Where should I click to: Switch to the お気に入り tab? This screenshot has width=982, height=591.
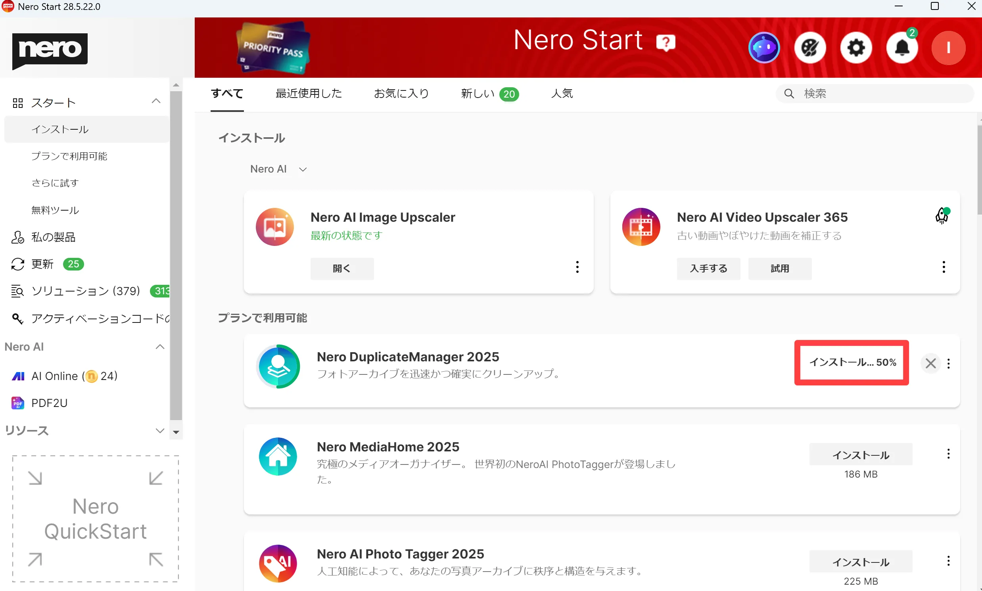[x=401, y=93]
